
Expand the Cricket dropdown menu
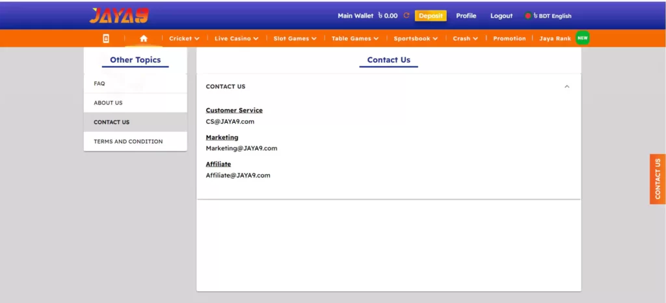184,38
